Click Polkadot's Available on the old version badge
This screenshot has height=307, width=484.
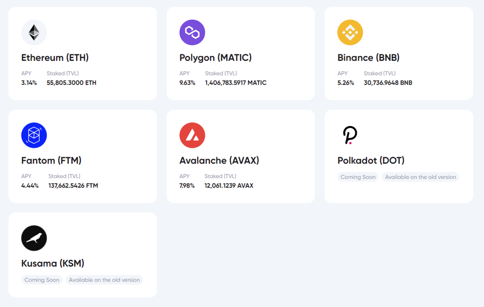pos(420,177)
